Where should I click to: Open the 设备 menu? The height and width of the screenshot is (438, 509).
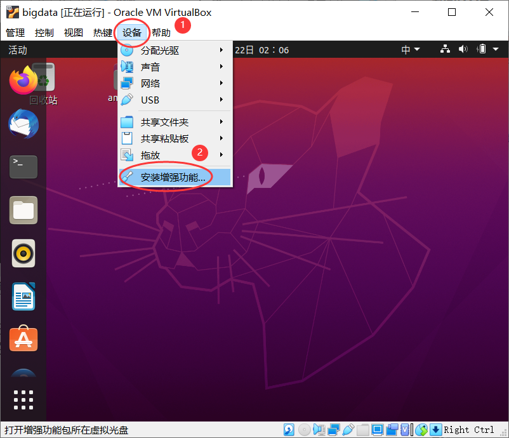tap(132, 32)
